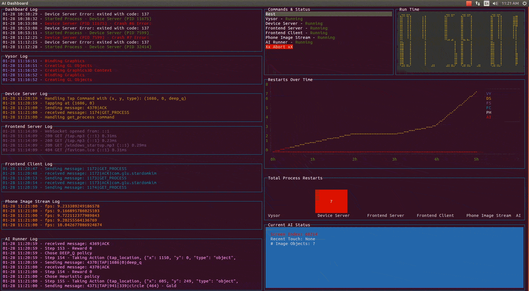Click the 11:21 AM clock
Image resolution: width=529 pixels, height=291 pixels.
[x=510, y=3]
